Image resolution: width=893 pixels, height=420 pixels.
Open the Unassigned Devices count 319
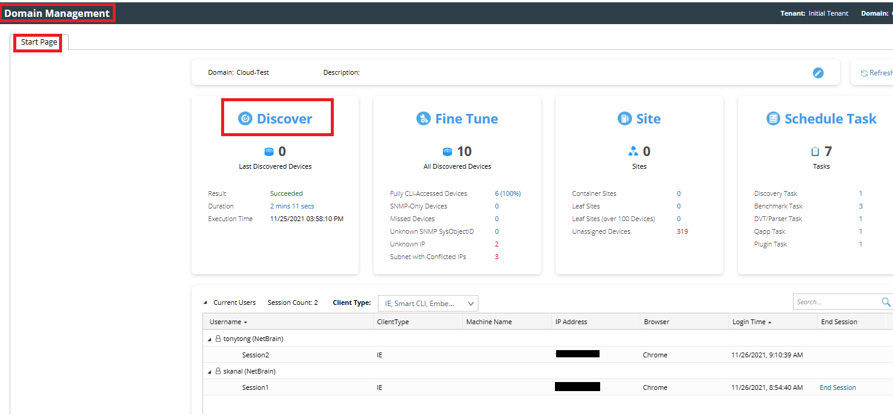[x=682, y=231]
